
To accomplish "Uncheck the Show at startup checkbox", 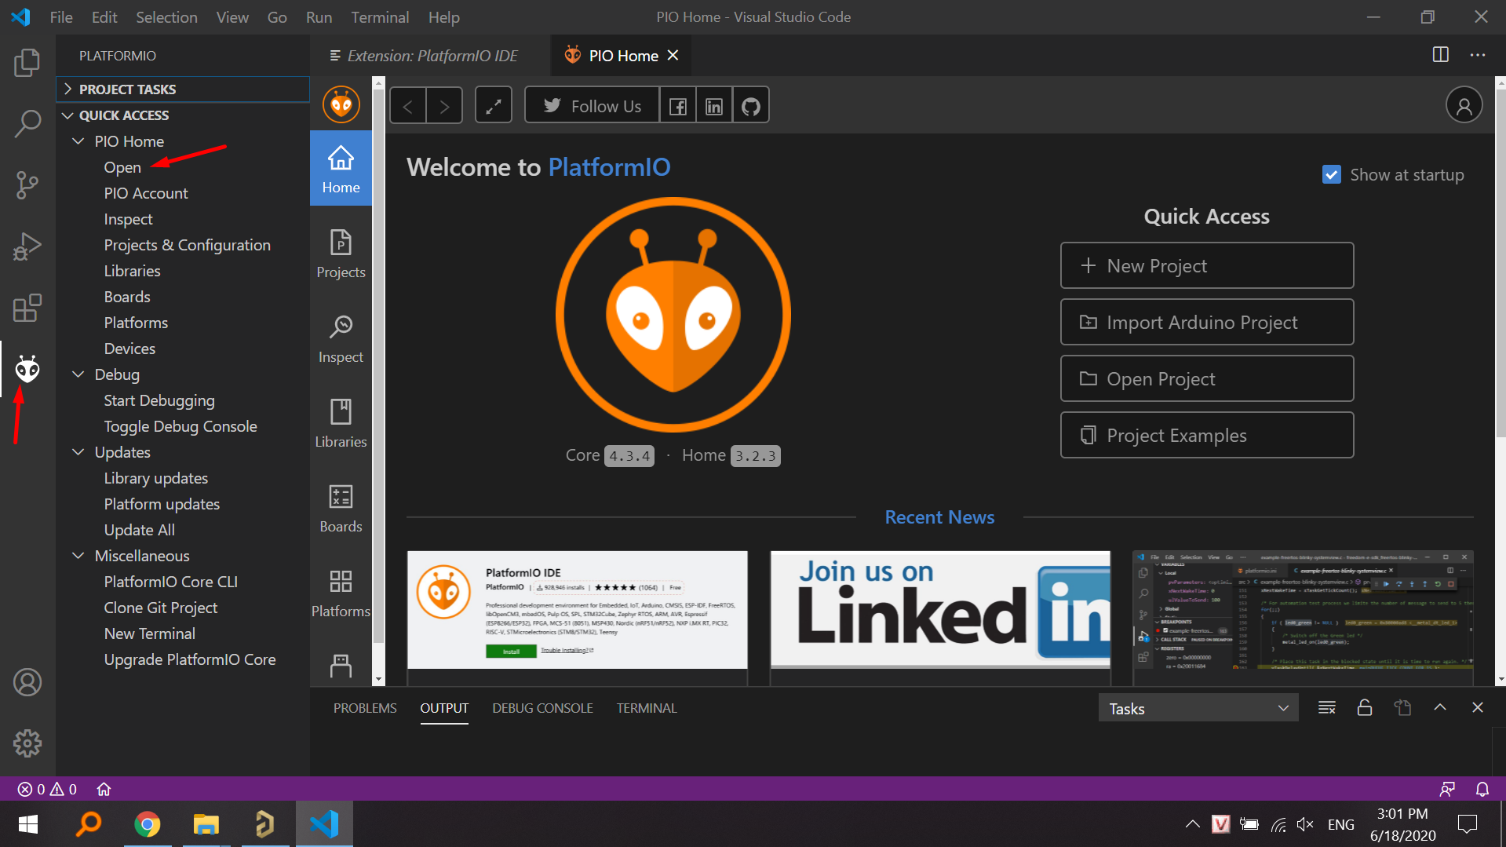I will (1331, 174).
